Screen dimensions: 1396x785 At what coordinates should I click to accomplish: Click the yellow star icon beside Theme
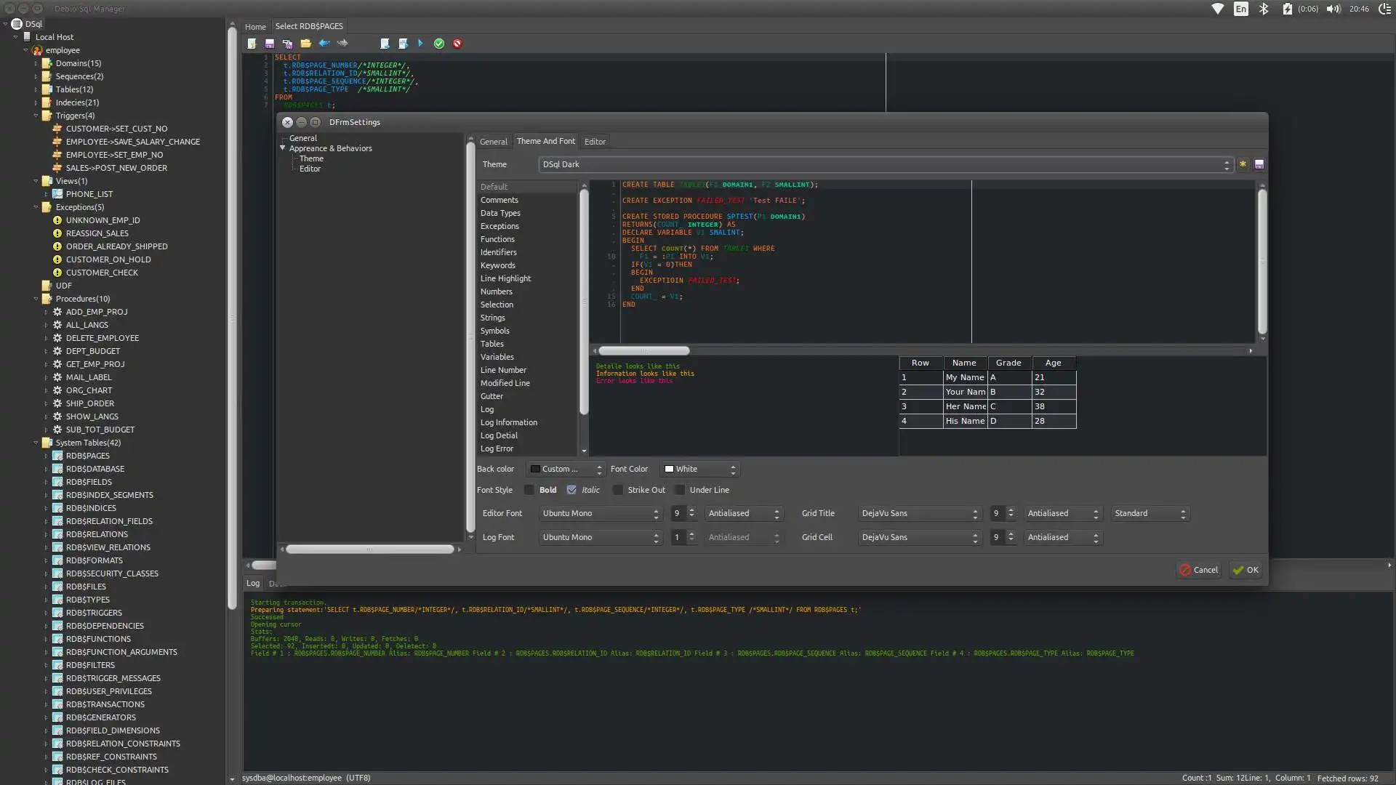coord(1243,164)
